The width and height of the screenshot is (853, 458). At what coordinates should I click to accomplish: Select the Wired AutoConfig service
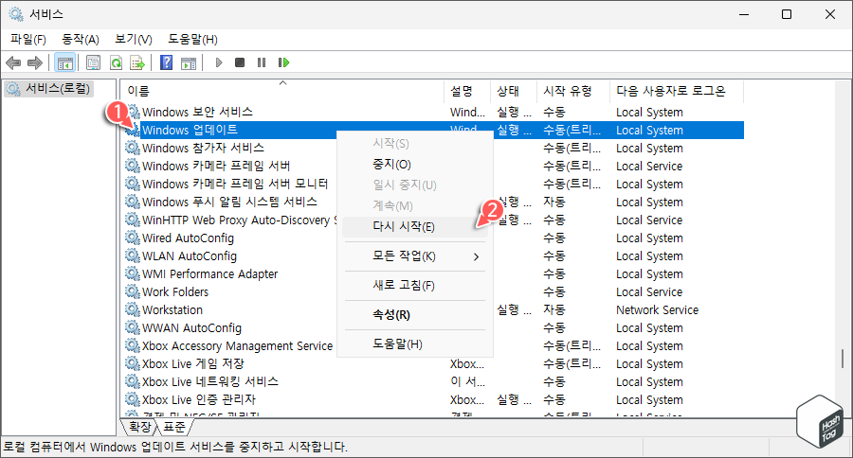(x=433, y=238)
